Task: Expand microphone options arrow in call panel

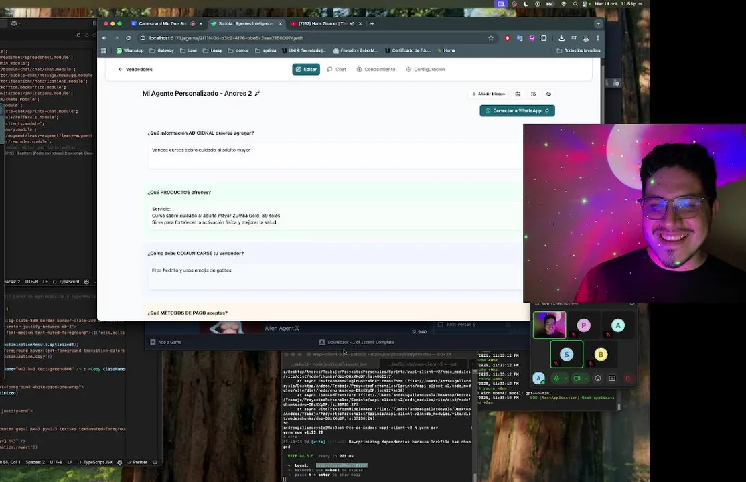Action: coord(566,378)
